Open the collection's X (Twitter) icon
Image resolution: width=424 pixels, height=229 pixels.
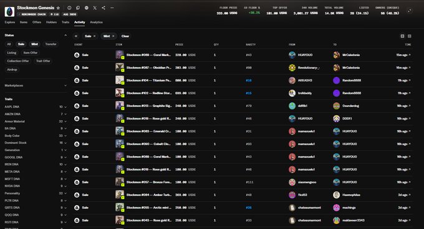click(x=95, y=8)
